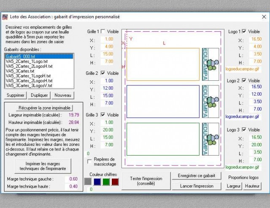Select VA5_3Cartes.txt in the template list
The width and height of the screenshot is (270, 208).
pyautogui.click(x=21, y=71)
